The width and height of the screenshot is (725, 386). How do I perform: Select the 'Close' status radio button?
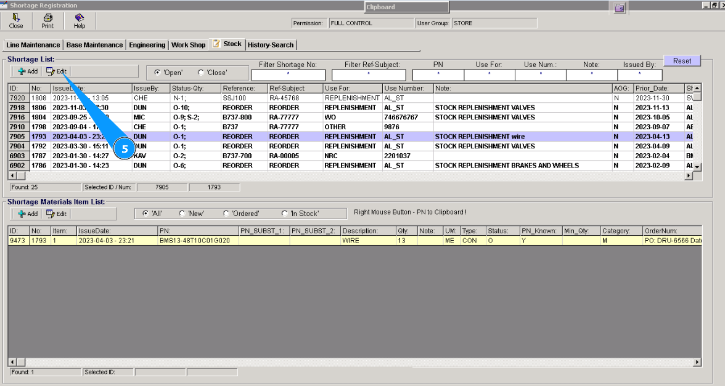pyautogui.click(x=201, y=73)
